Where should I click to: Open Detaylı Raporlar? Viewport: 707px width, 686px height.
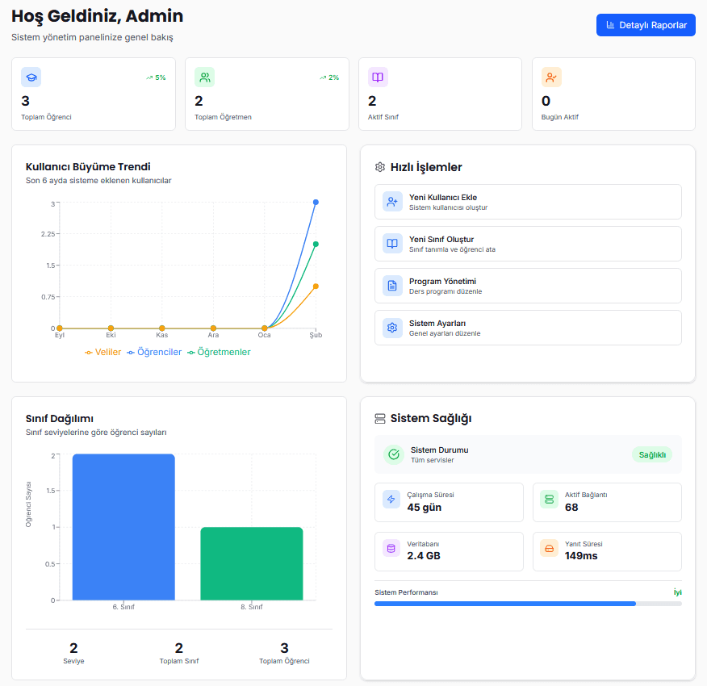pos(645,24)
